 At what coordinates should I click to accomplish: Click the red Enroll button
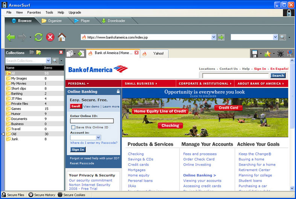coord(76,106)
